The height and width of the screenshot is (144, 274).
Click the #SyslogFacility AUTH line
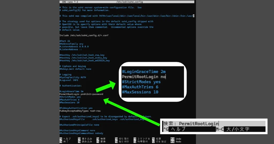pos(73,77)
